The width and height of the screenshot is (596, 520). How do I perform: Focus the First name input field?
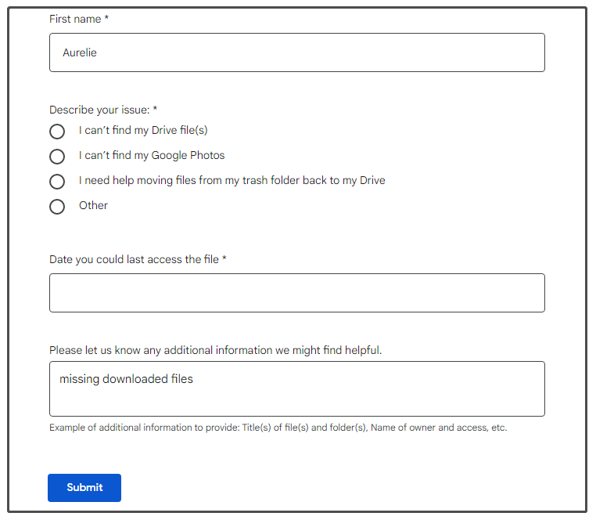click(x=297, y=52)
